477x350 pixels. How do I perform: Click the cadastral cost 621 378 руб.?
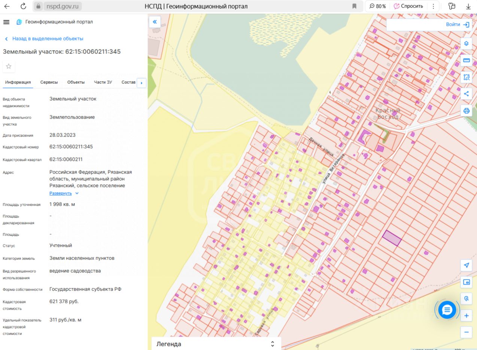64,301
